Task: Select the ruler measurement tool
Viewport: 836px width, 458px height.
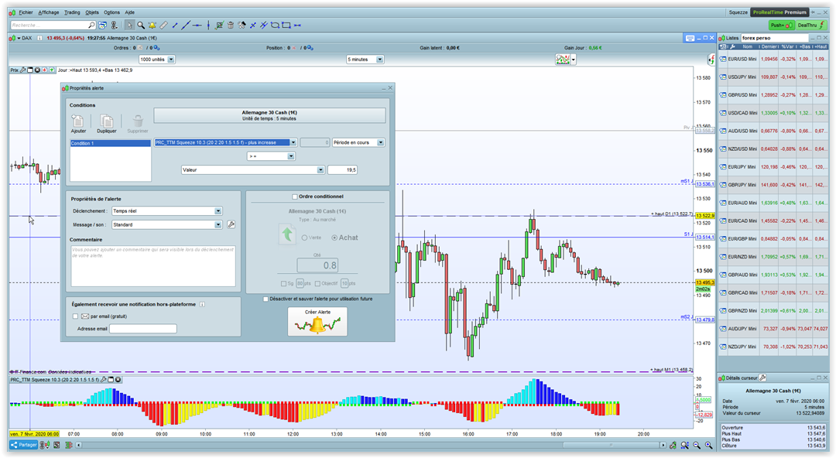Action: [x=163, y=25]
